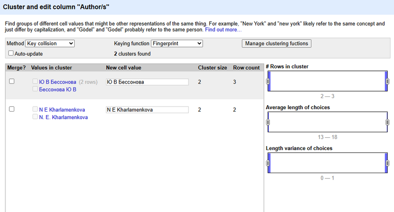Click the small icon beside Бессонова Ю В

(34, 90)
